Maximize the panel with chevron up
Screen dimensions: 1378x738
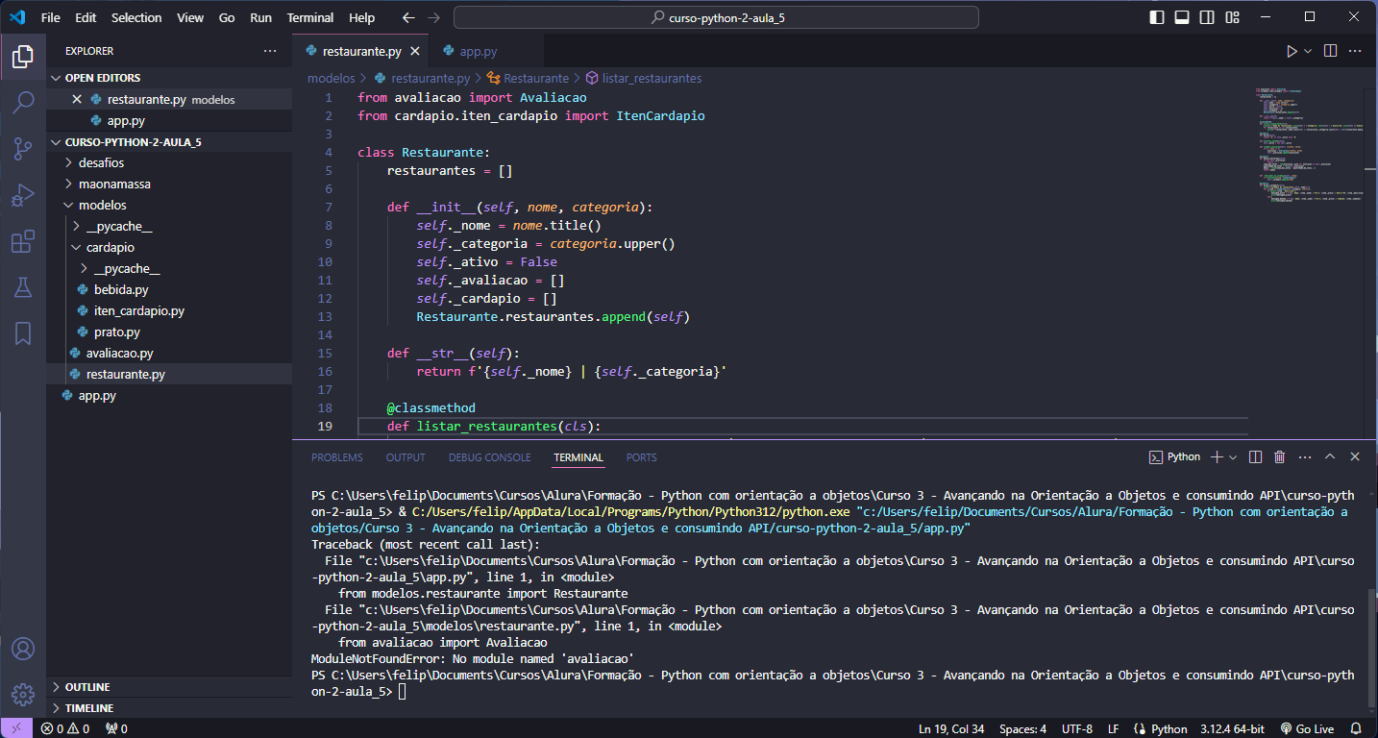[1330, 457]
